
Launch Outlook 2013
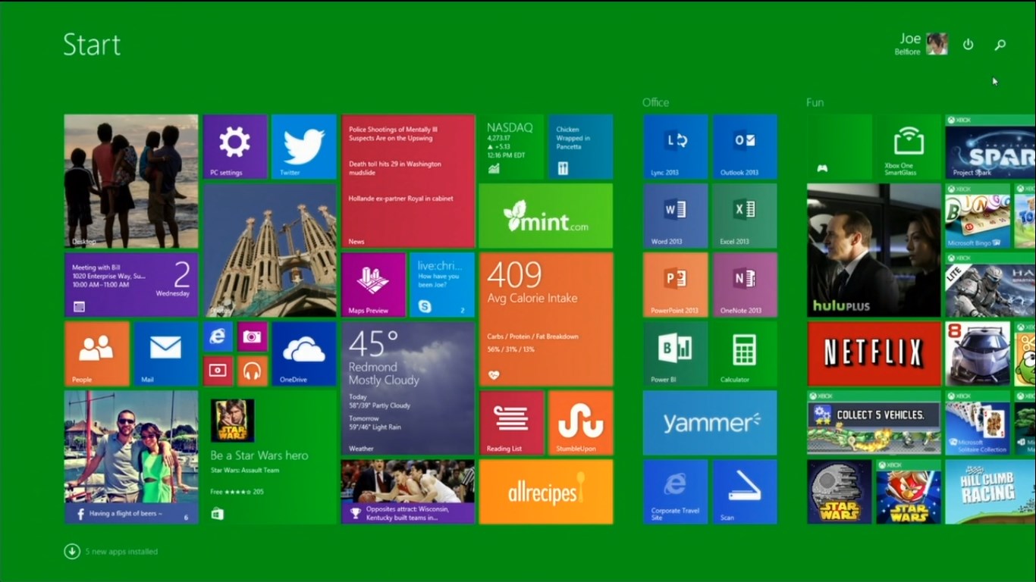[x=745, y=147]
